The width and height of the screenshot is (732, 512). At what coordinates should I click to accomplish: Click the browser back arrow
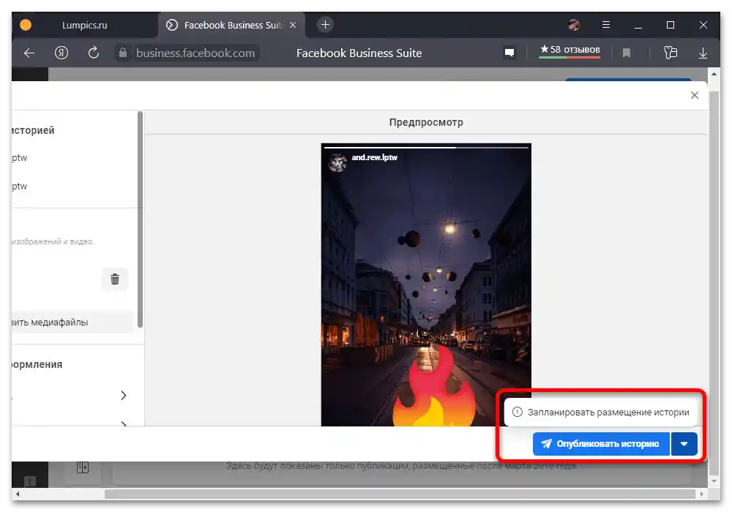pyautogui.click(x=29, y=53)
